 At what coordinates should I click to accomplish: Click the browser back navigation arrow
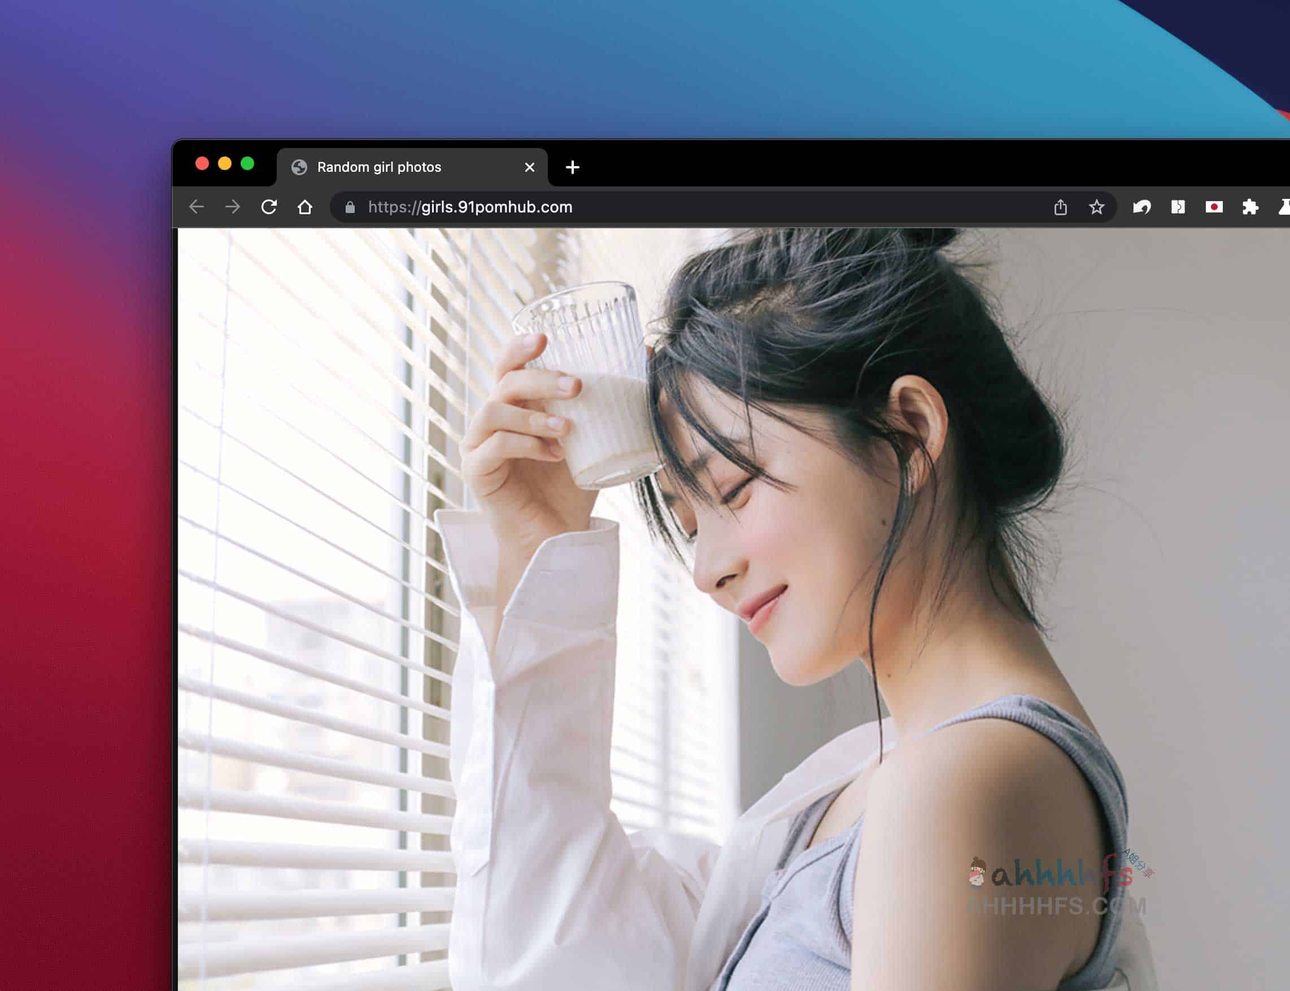click(198, 206)
